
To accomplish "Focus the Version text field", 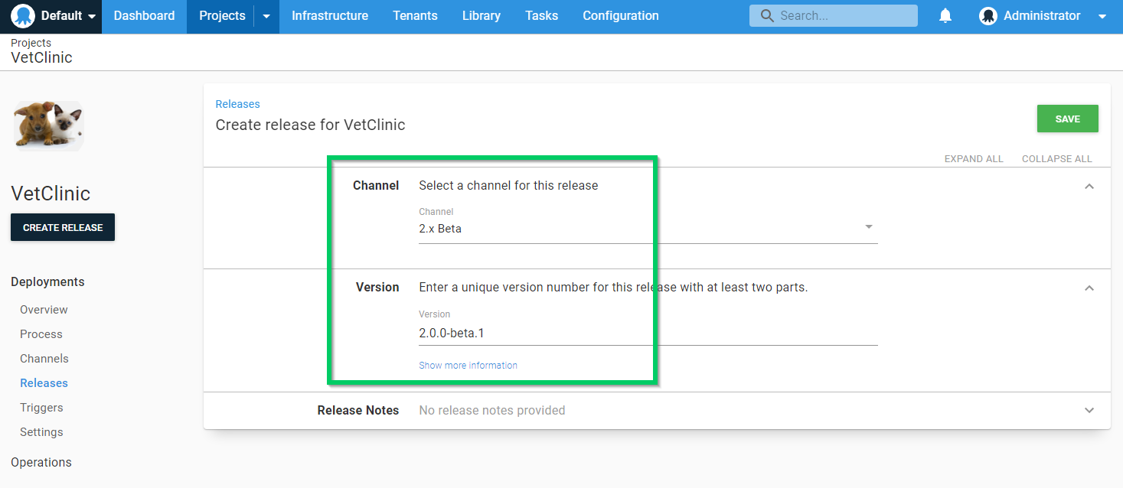I will (647, 333).
